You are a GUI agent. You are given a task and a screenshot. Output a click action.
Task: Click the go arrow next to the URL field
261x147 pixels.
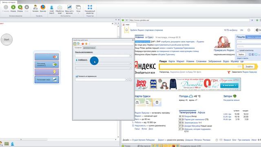tap(252, 20)
